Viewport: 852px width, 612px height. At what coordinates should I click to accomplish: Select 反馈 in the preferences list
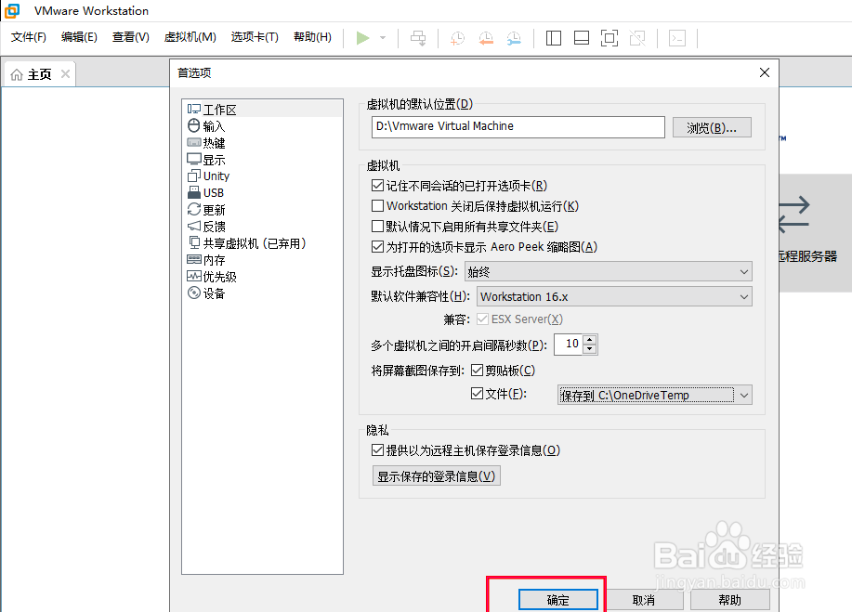click(264, 227)
